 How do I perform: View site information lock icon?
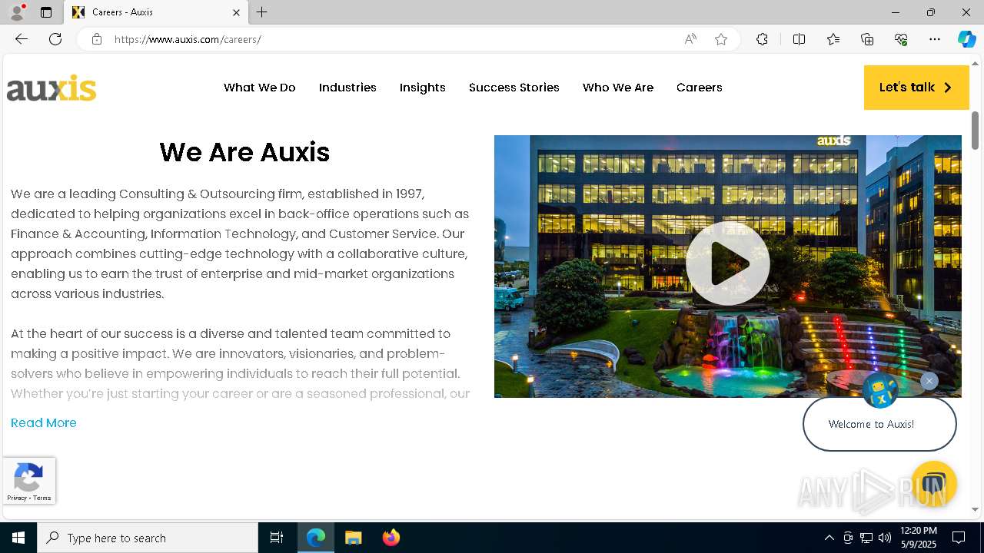tap(97, 39)
